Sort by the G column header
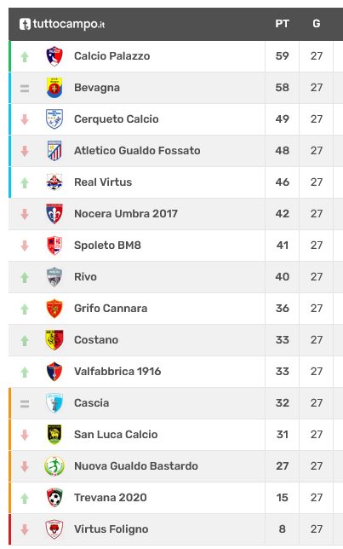Image resolution: width=343 pixels, height=549 pixels. 317,24
